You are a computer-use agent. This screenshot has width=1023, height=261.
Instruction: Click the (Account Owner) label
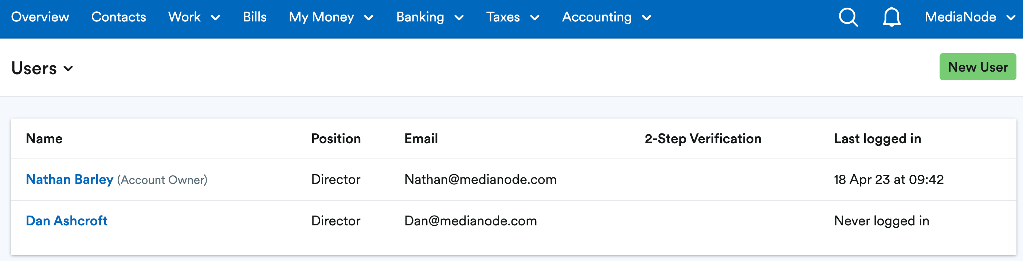(x=162, y=180)
